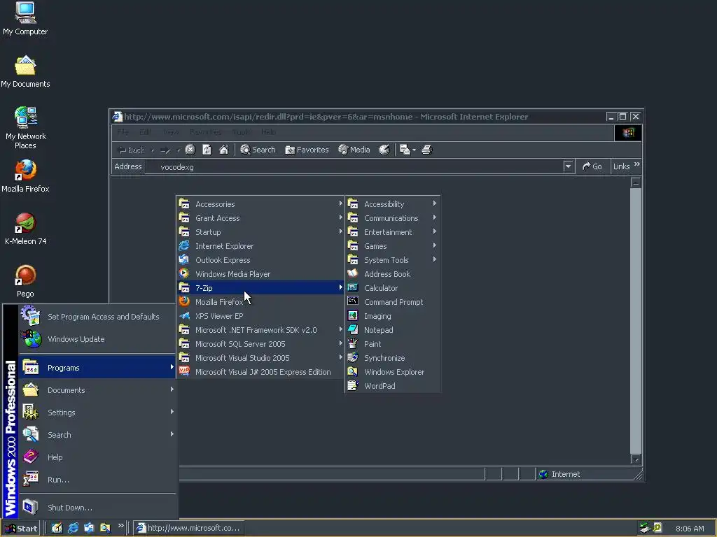Viewport: 717px width, 537px height.
Task: Click the Go button in IE
Action: [x=592, y=166]
